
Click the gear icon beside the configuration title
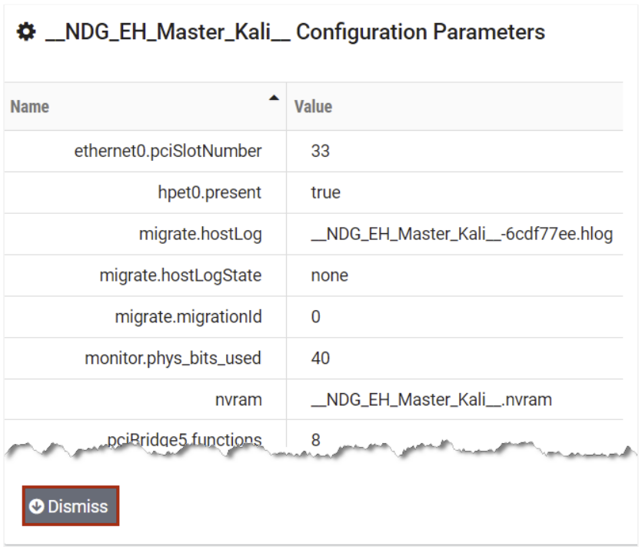26,33
